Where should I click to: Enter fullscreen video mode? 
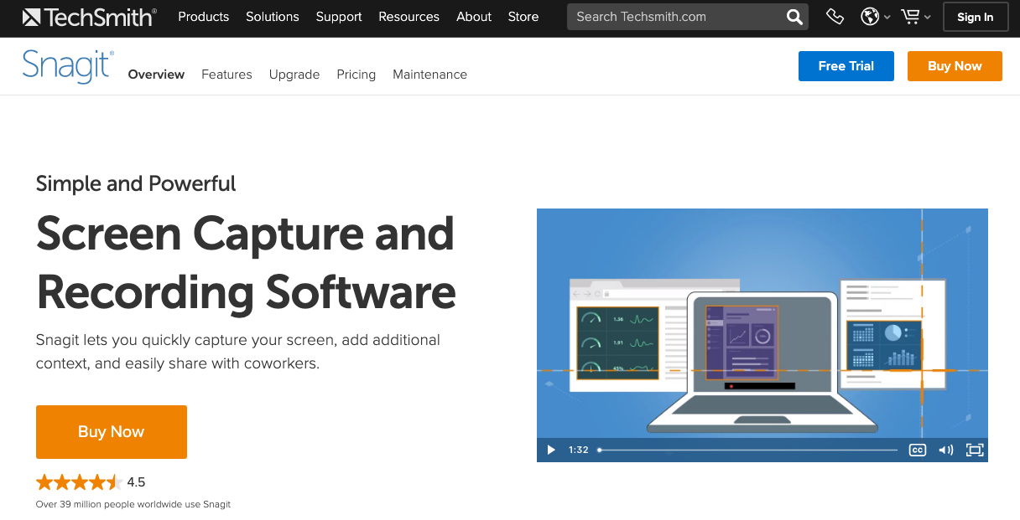974,450
